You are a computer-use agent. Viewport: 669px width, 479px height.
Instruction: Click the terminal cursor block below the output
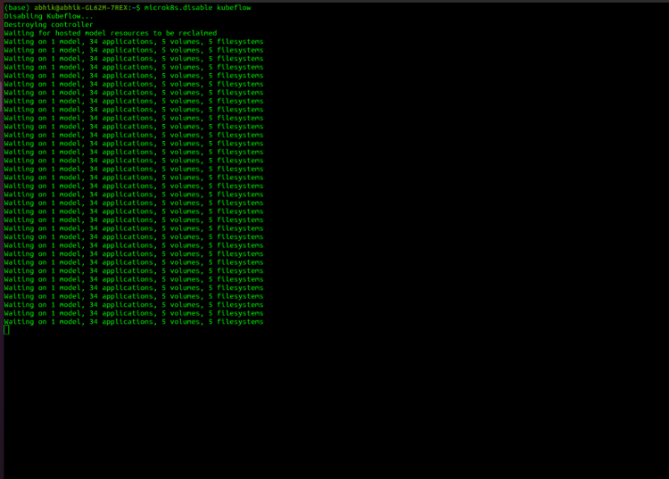(6, 331)
